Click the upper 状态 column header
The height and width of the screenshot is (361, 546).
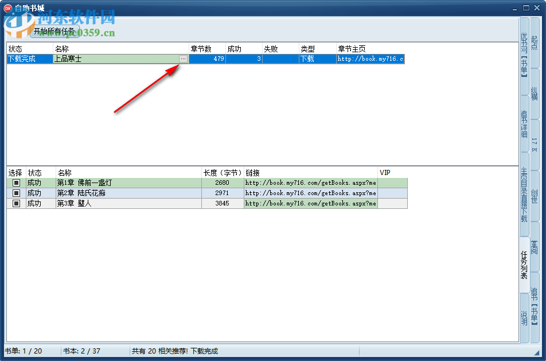click(30, 49)
